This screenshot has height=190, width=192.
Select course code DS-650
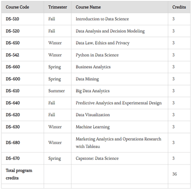[13, 43]
